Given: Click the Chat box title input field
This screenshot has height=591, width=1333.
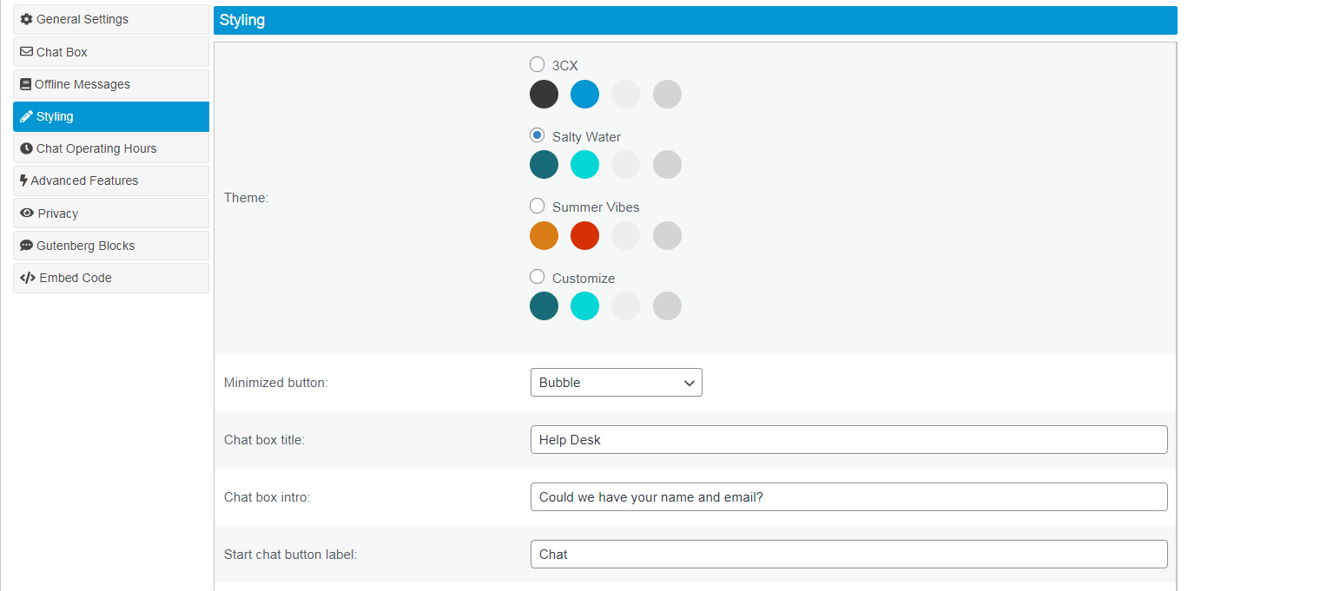Looking at the screenshot, I should pos(848,440).
